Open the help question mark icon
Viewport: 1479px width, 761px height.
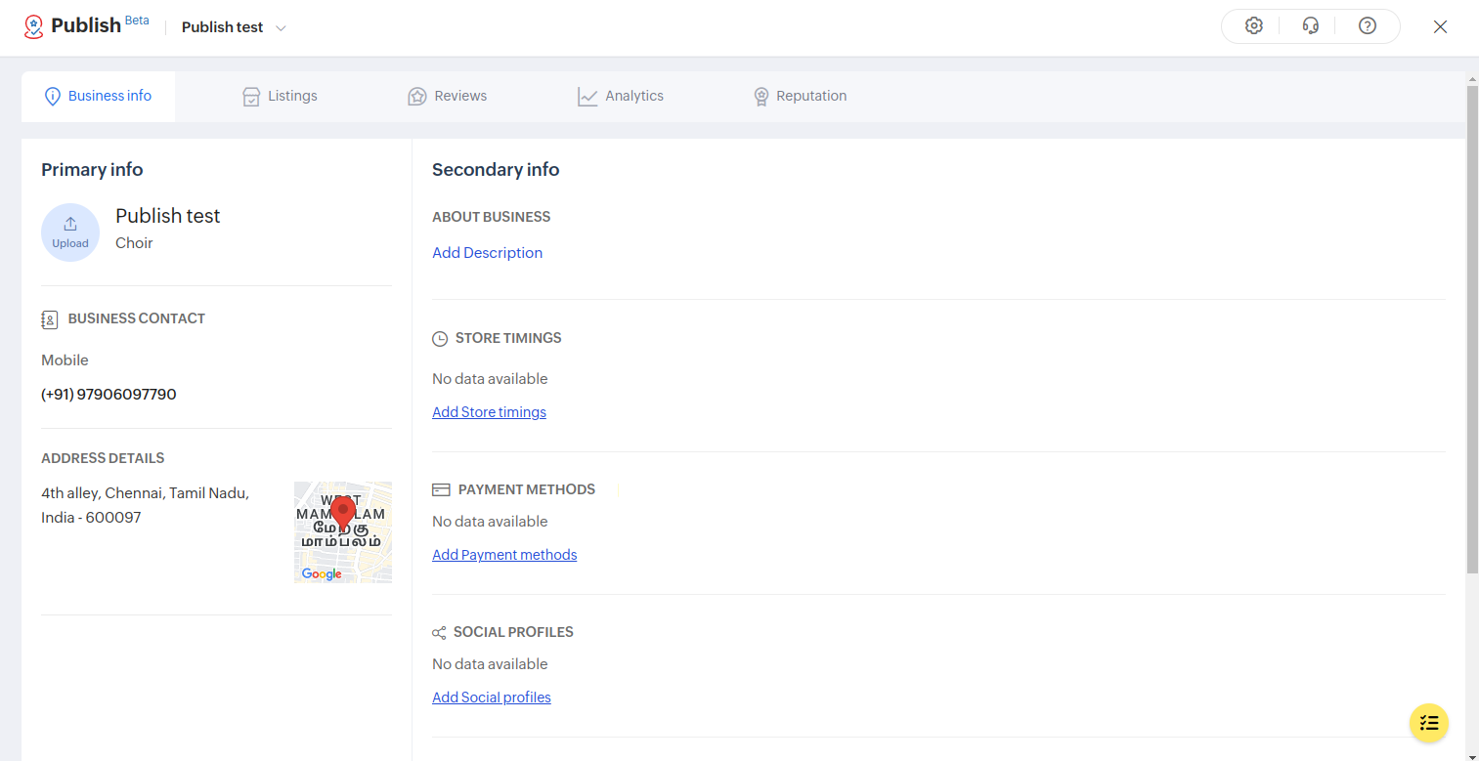click(x=1368, y=26)
